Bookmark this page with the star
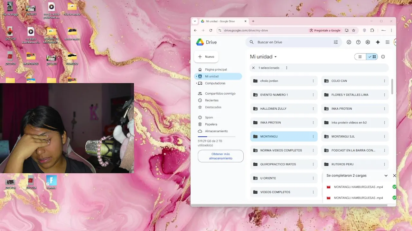 tap(353, 30)
